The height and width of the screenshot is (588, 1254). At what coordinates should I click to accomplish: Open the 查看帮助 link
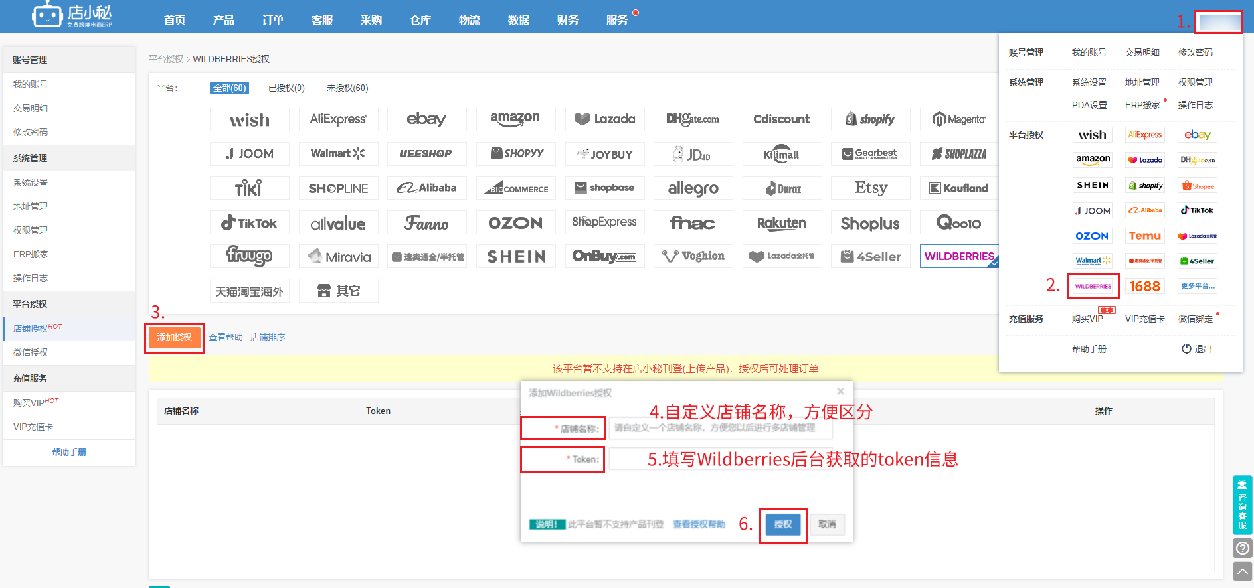click(x=226, y=338)
